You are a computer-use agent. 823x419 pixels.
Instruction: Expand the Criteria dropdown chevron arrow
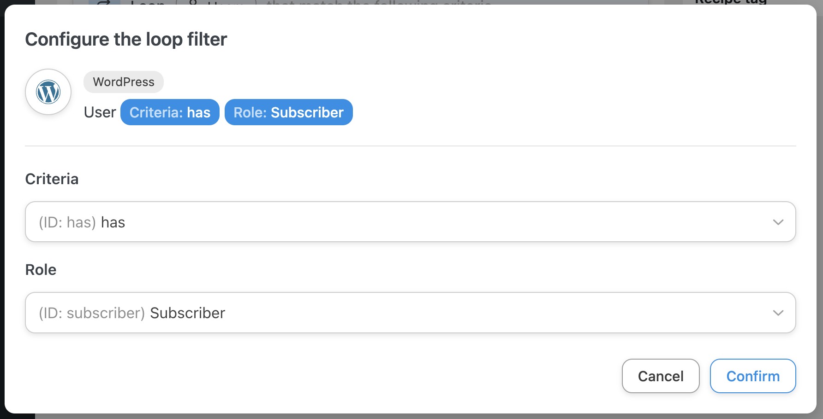(x=778, y=222)
